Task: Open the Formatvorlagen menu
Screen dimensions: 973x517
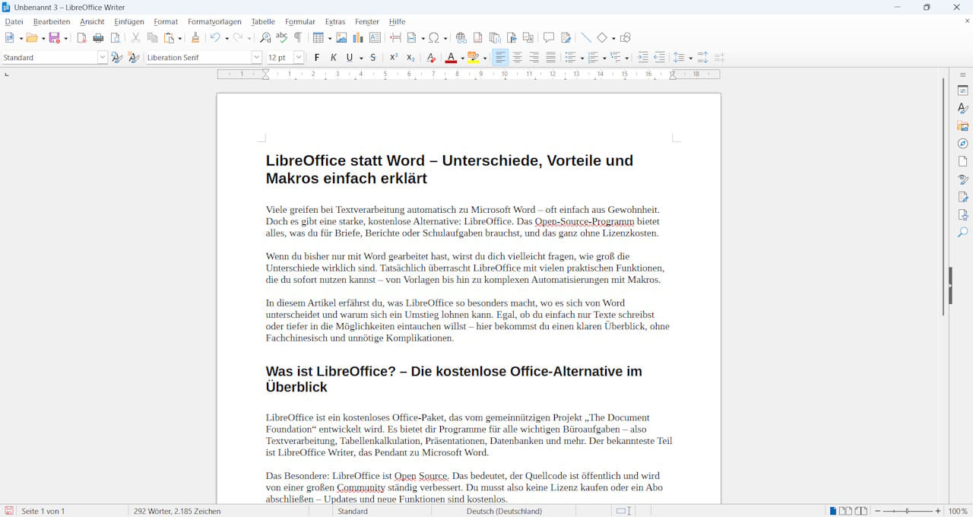Action: point(214,22)
